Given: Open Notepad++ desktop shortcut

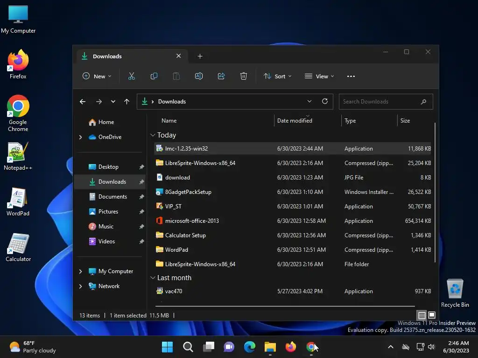Looking at the screenshot, I should pyautogui.click(x=18, y=156).
